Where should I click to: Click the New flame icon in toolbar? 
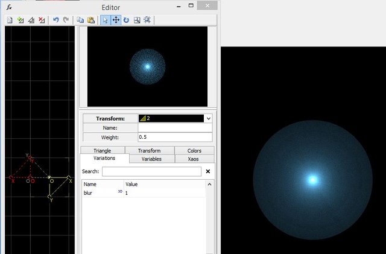pyautogui.click(x=10, y=20)
